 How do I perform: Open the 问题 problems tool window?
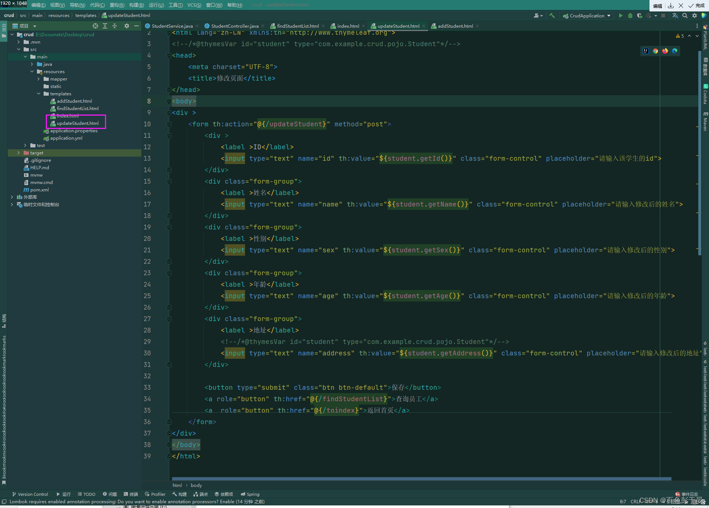click(110, 494)
